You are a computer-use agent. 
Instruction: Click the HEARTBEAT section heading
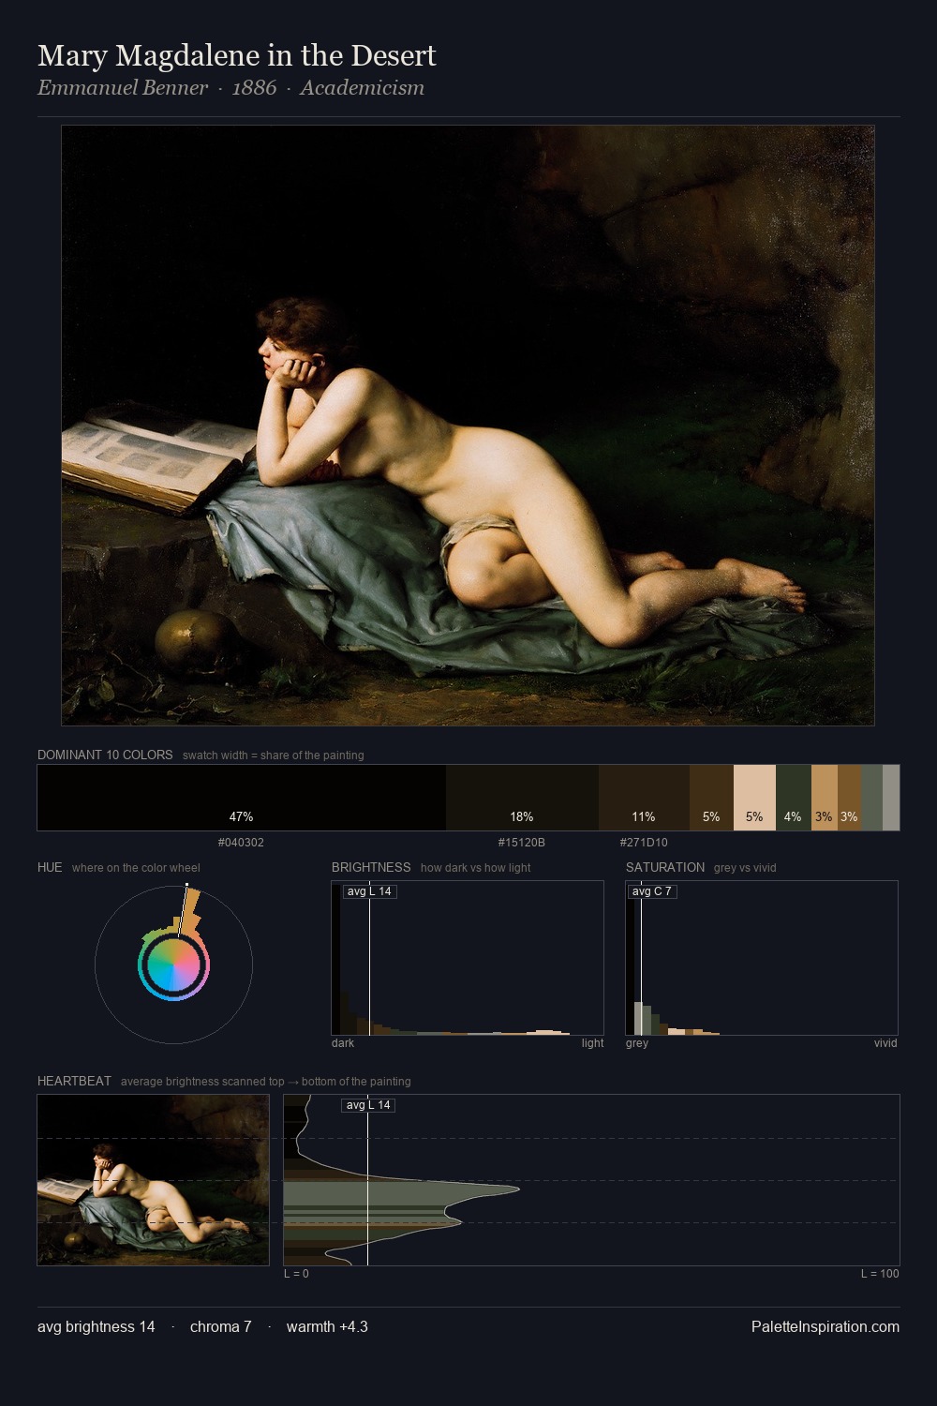74,1081
